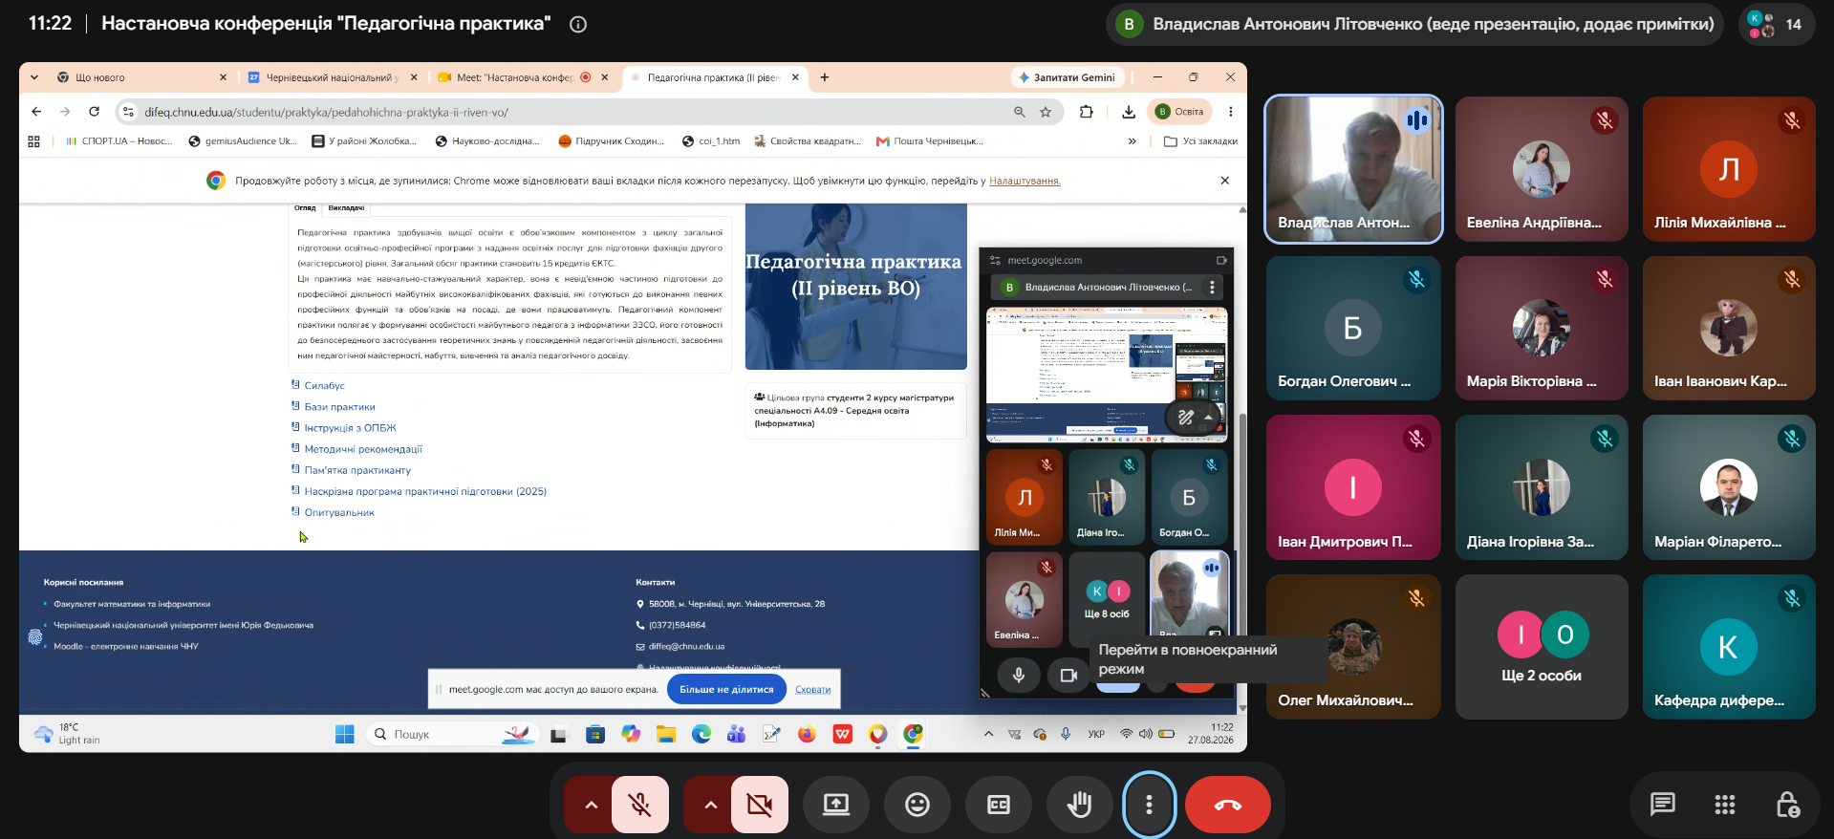
Task: Switch to 'Що нового' browser tab
Action: pyautogui.click(x=142, y=77)
